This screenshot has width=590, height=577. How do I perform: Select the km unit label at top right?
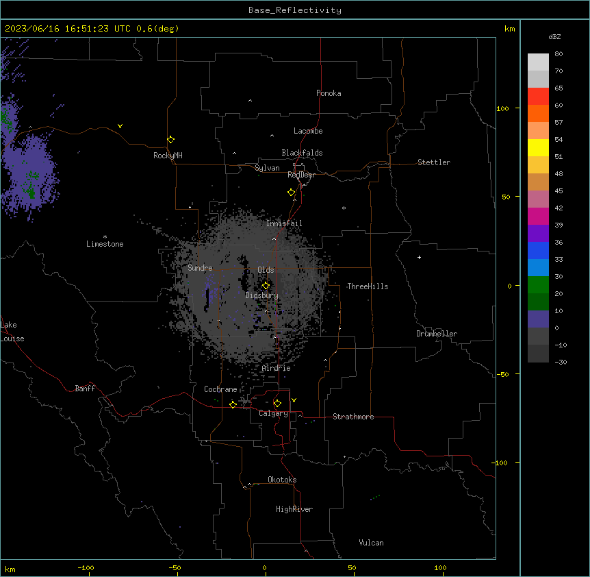point(509,29)
